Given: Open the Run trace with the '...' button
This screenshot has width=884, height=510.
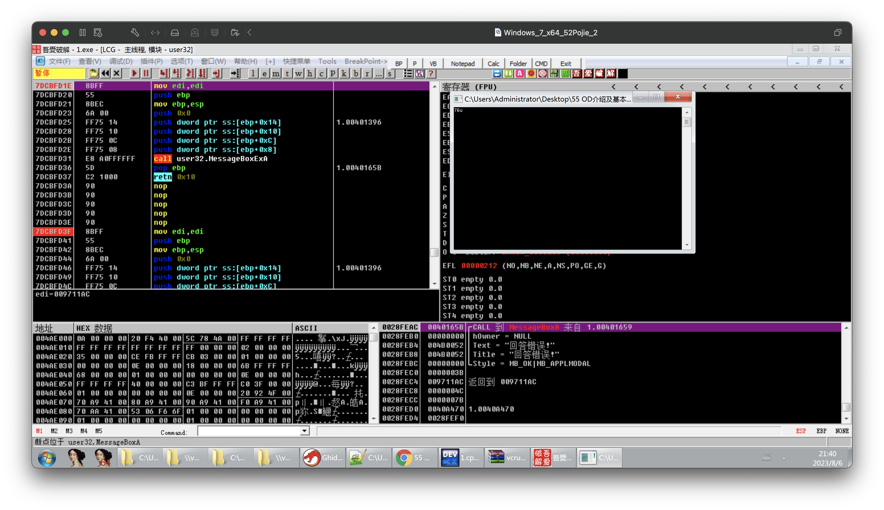Looking at the screenshot, I should (378, 73).
